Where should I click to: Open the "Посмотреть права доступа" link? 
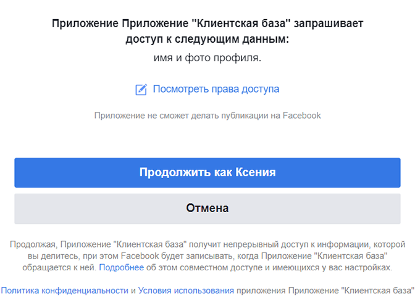[216, 89]
